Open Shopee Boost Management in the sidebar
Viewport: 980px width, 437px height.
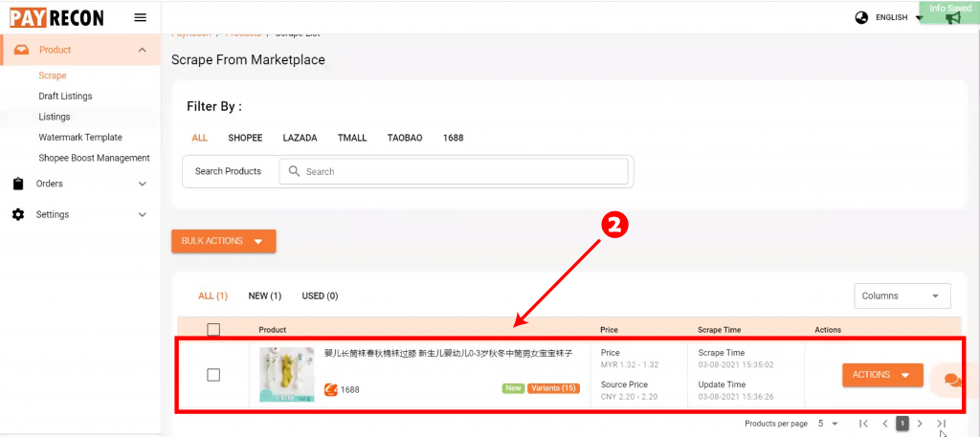click(x=95, y=158)
